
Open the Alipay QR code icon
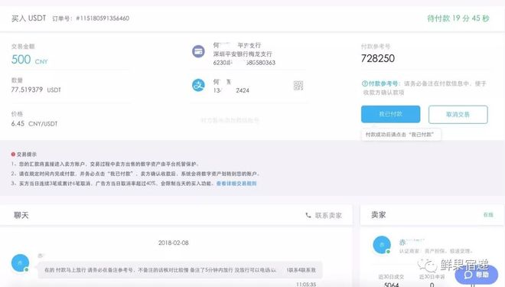click(x=298, y=86)
